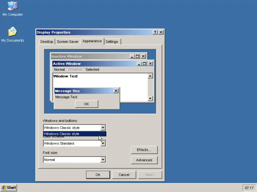Click the Active Window minimize icon in preview
257x192 pixels.
point(139,64)
